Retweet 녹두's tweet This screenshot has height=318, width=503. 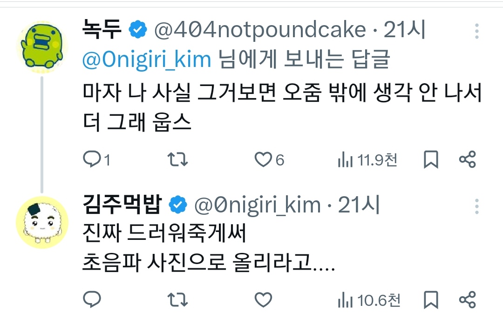click(177, 160)
